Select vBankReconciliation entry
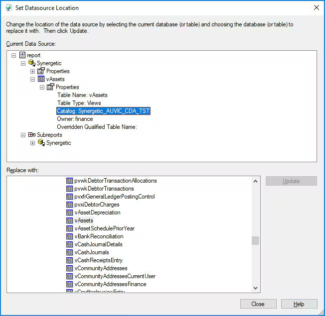This screenshot has width=325, height=316. pyautogui.click(x=99, y=236)
